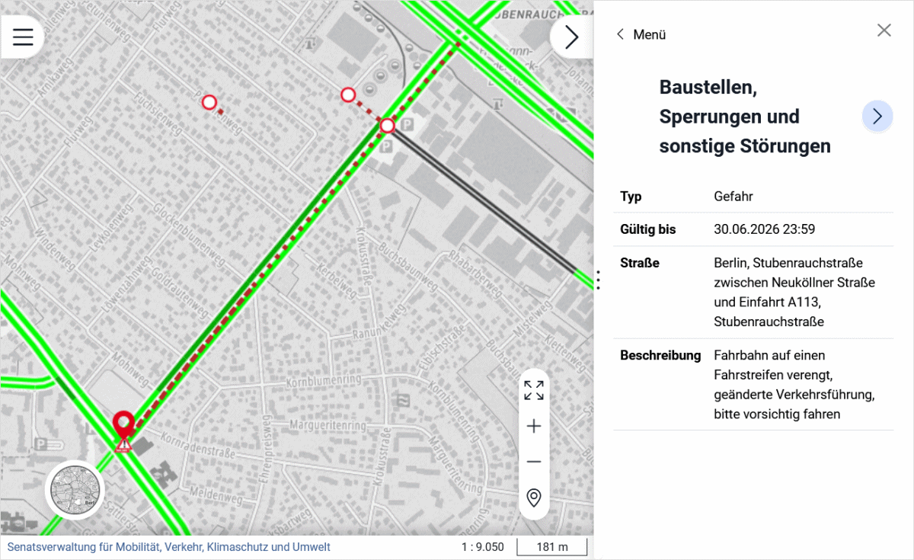Activate geolocation with the location pin icon

533,498
